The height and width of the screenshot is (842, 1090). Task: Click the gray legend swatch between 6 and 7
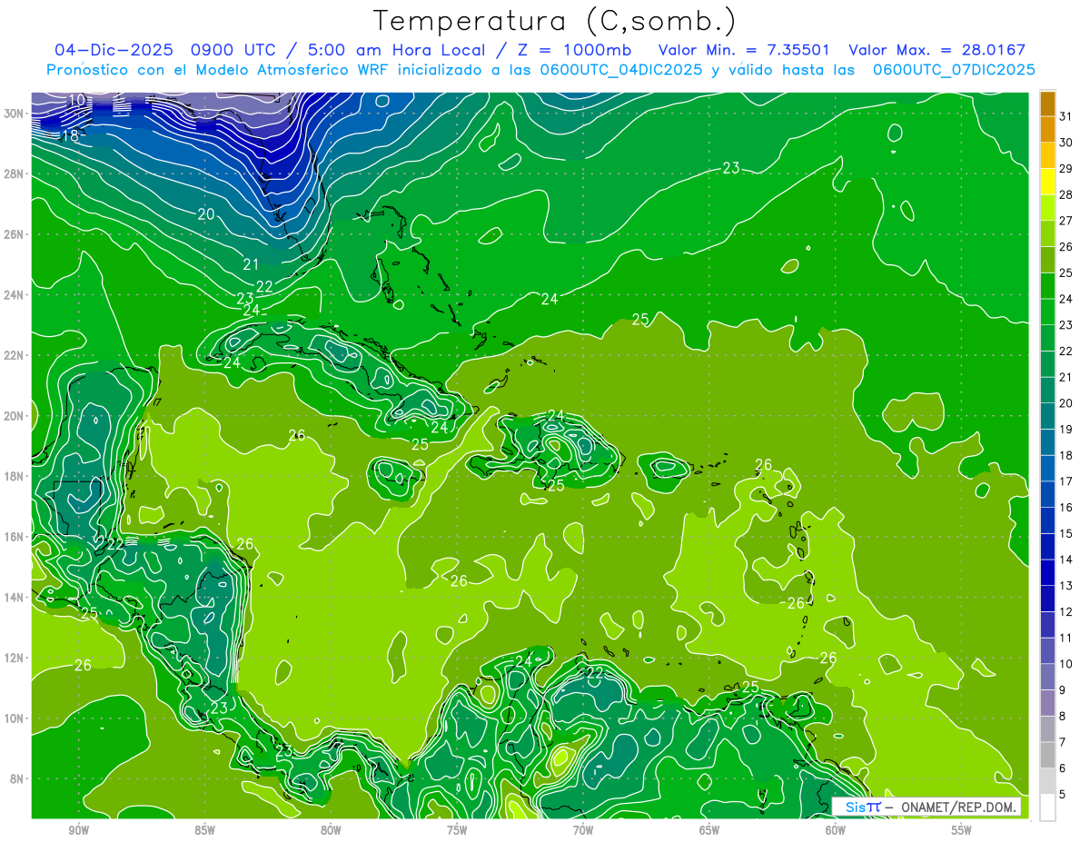point(1047,755)
